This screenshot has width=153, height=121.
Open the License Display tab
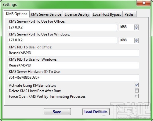(77, 14)
